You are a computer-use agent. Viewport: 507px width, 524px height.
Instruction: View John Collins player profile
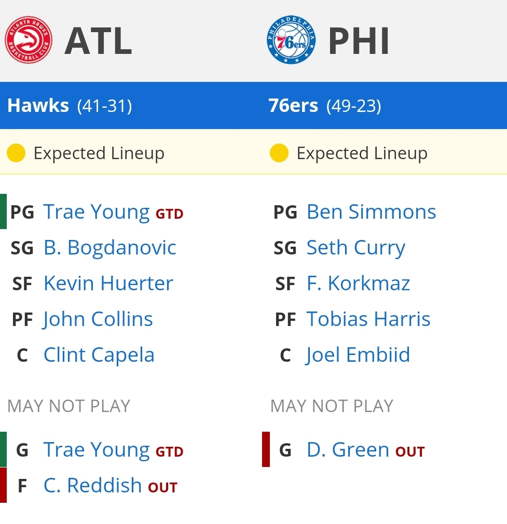(98, 319)
